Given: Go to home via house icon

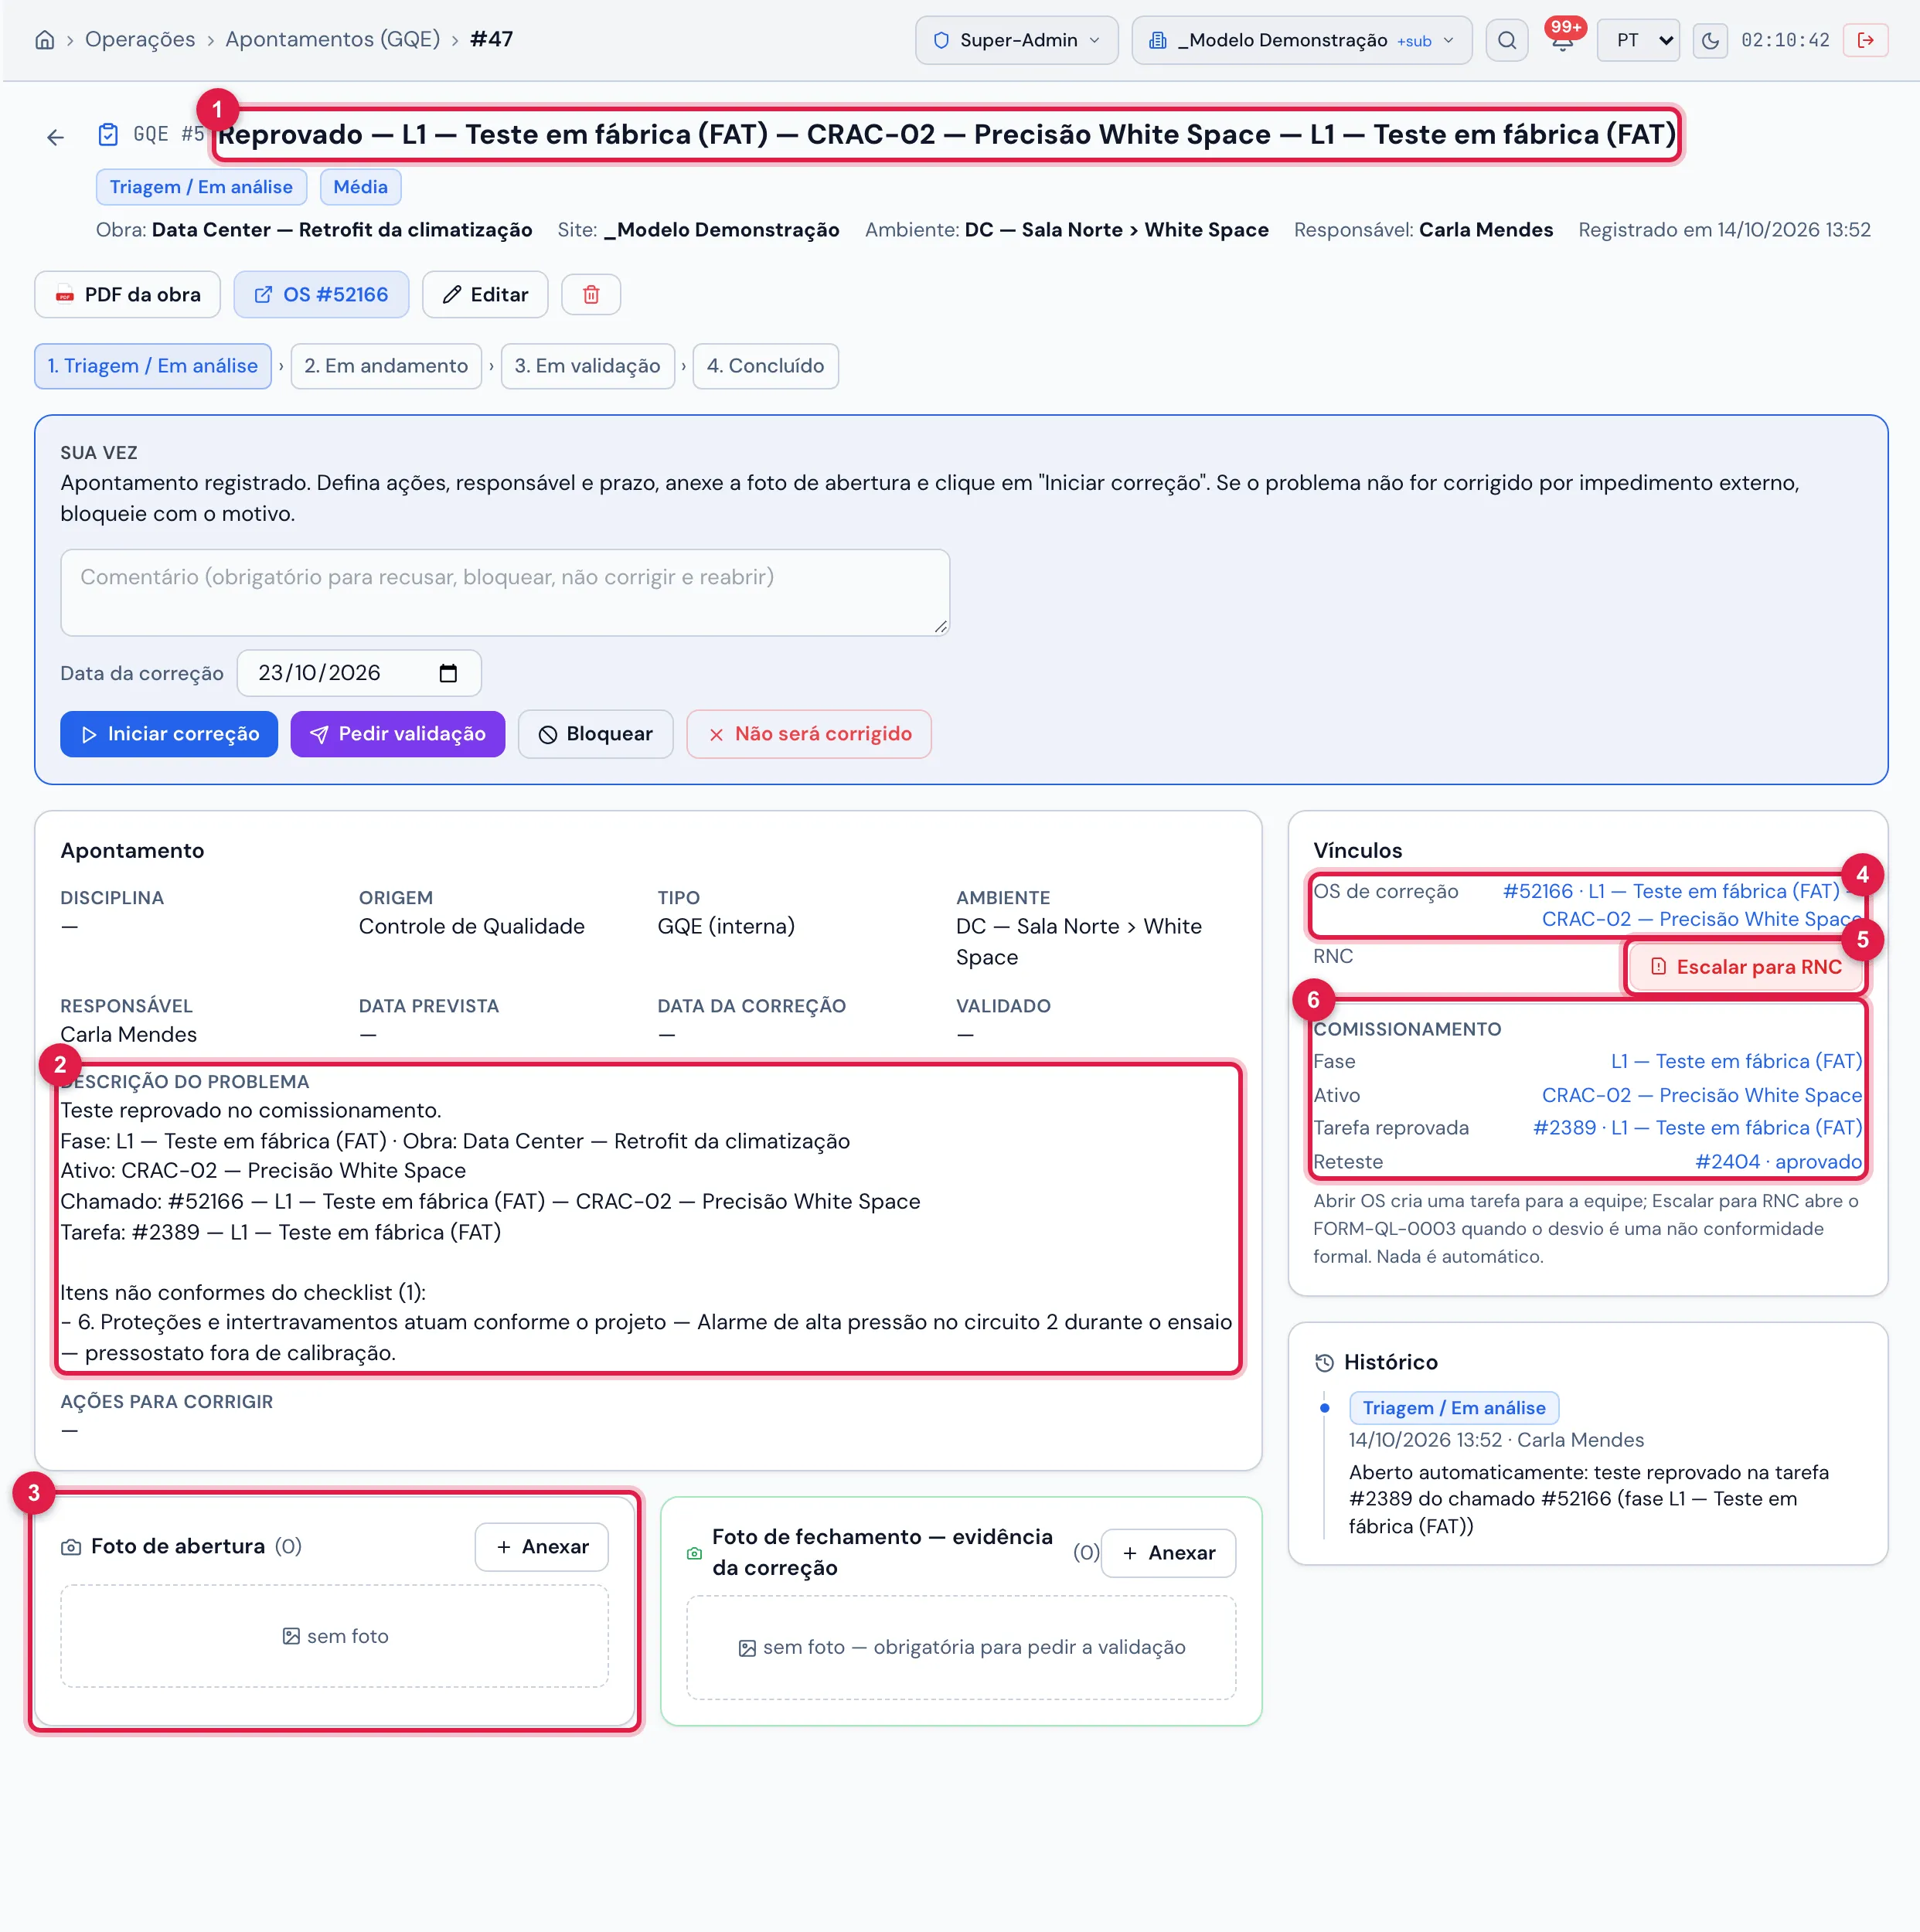Looking at the screenshot, I should pos(44,40).
